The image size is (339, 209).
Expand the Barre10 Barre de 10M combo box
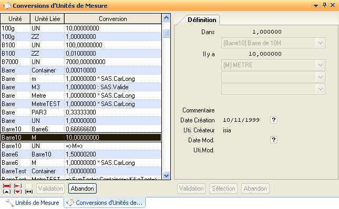coord(320,43)
